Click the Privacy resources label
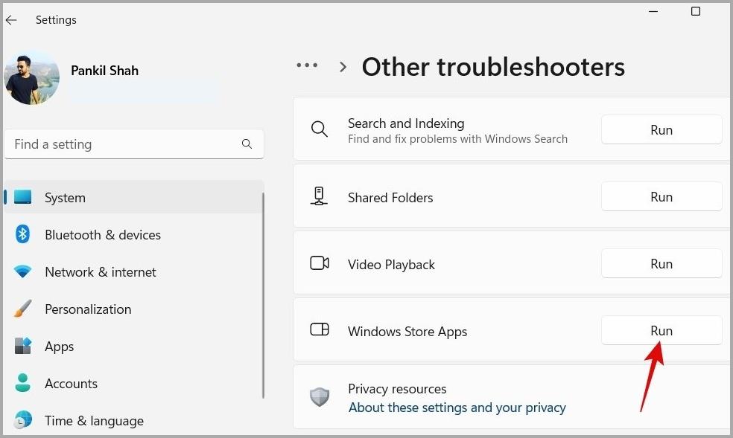Screen dimensions: 733x438 (397, 389)
